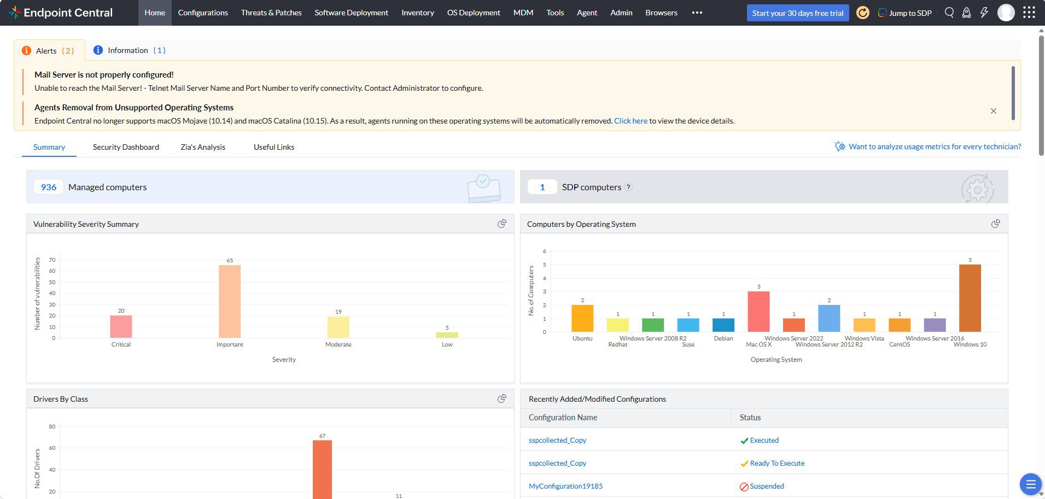Open the MyConfiguration19185 link
The height and width of the screenshot is (499, 1045).
[x=565, y=486]
